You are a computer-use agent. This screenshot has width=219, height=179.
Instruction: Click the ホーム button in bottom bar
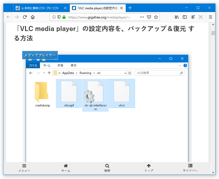(x=66, y=168)
